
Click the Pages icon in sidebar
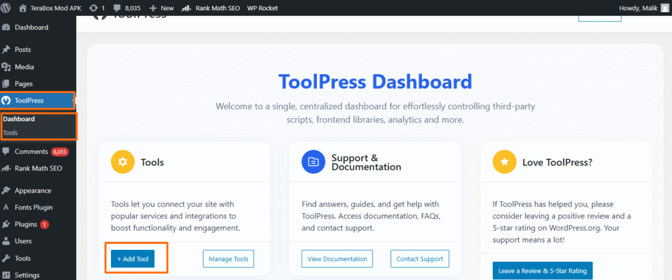(x=6, y=84)
